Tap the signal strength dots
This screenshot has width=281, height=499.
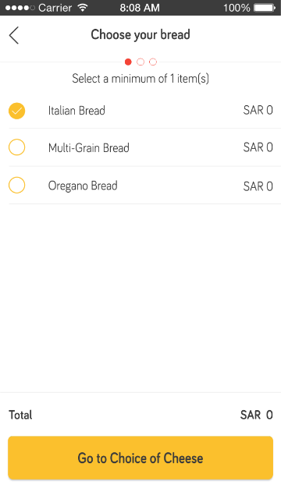20,8
